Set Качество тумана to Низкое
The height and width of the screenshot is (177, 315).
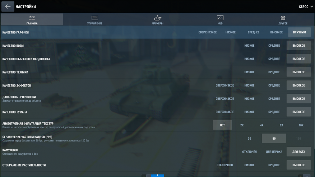click(x=249, y=112)
